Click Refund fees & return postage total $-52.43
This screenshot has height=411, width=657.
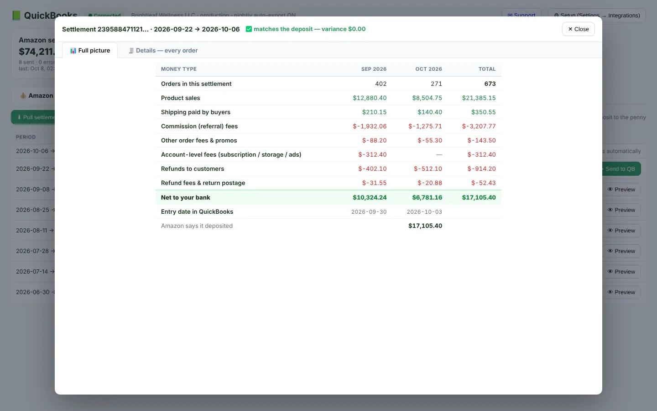coord(484,183)
